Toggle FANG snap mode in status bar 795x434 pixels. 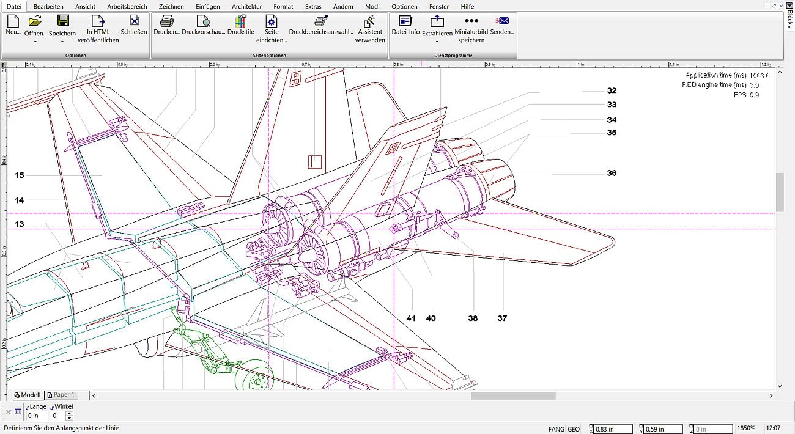tap(556, 429)
